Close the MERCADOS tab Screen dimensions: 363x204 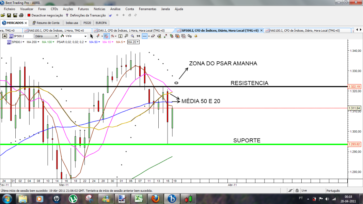coord(26,23)
